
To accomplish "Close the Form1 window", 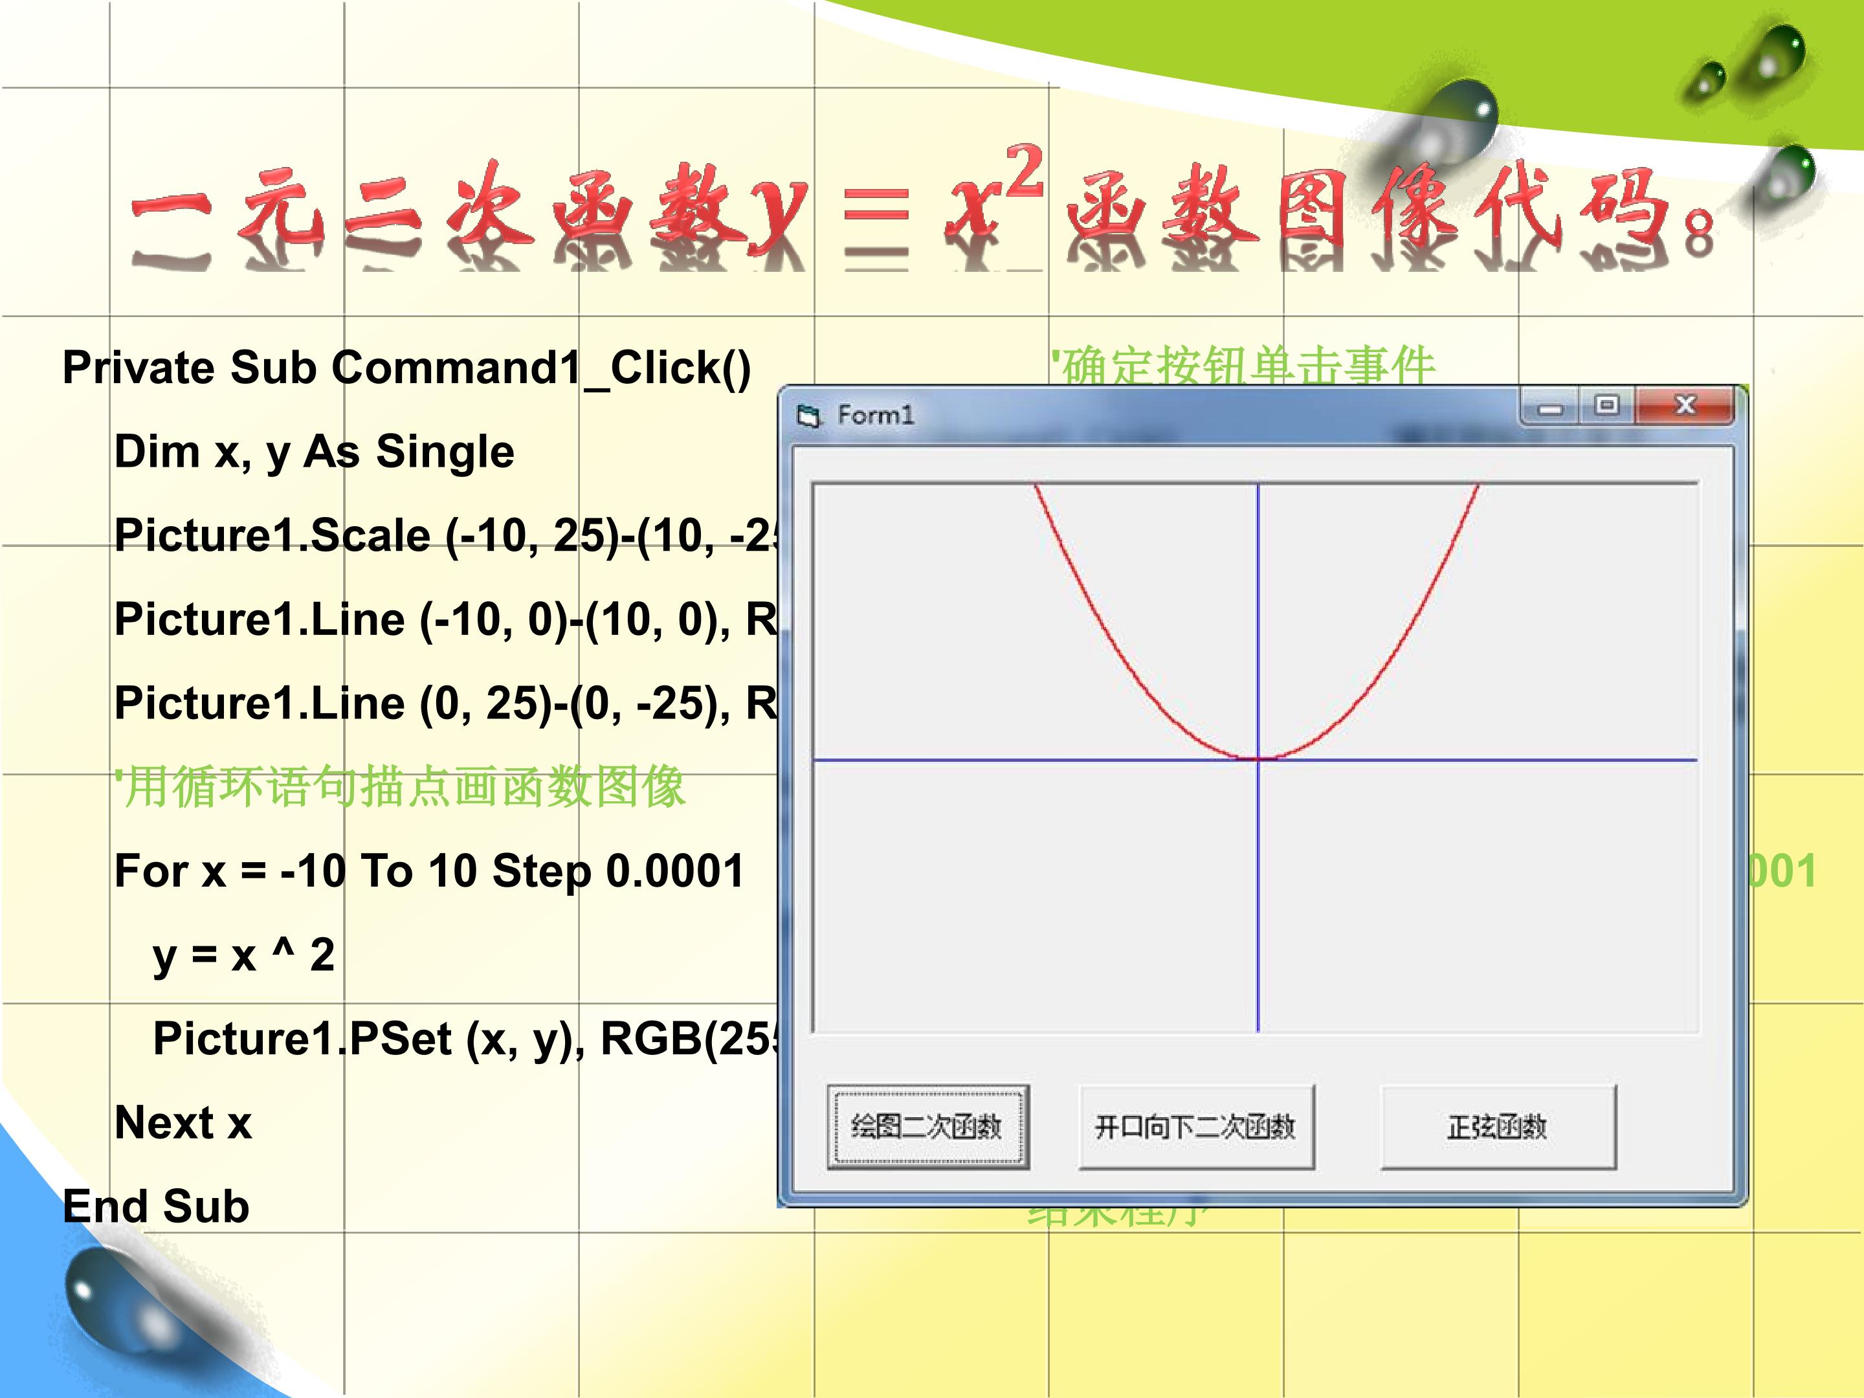I will pos(1683,406).
